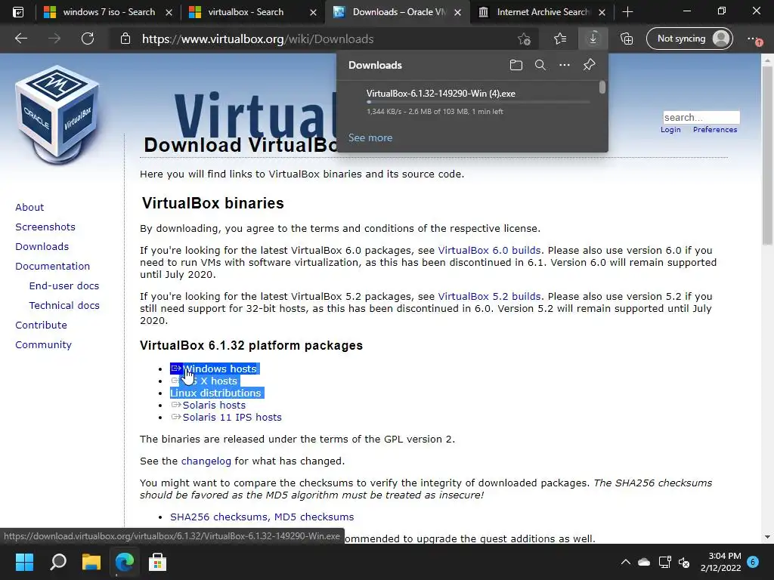
Task: Open the browser settings and more menu
Action: tap(754, 39)
